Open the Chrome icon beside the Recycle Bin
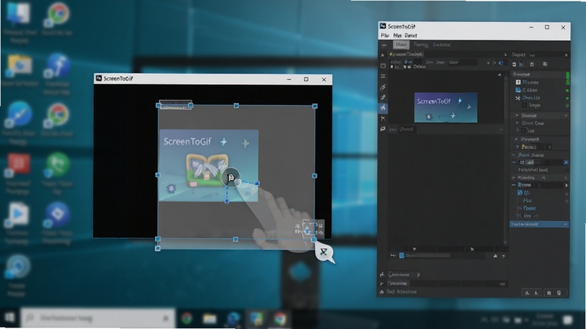This screenshot has width=586, height=329. (57, 14)
